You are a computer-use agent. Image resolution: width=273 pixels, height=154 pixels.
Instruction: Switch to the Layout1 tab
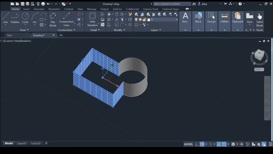(x=22, y=143)
